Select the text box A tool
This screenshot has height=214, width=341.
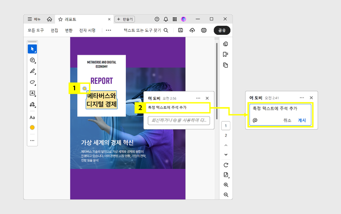click(32, 93)
